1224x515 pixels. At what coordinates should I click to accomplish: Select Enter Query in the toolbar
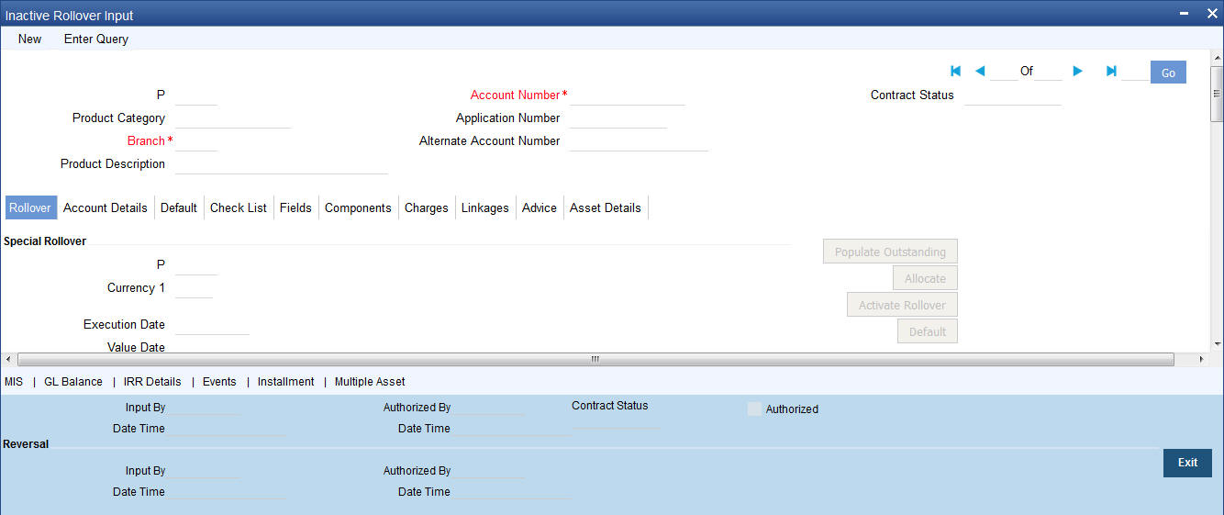[x=96, y=39]
